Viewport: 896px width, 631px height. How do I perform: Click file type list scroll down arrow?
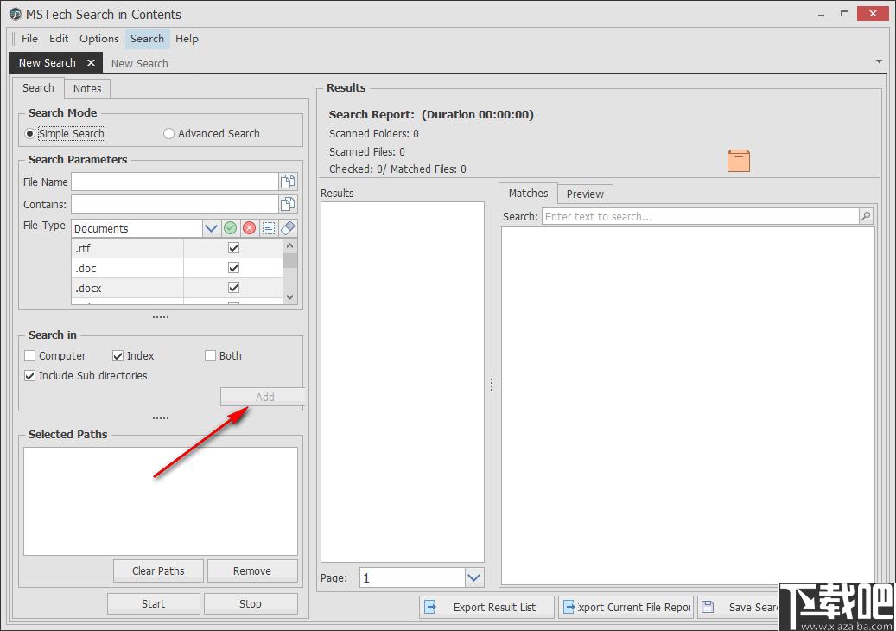(x=289, y=296)
